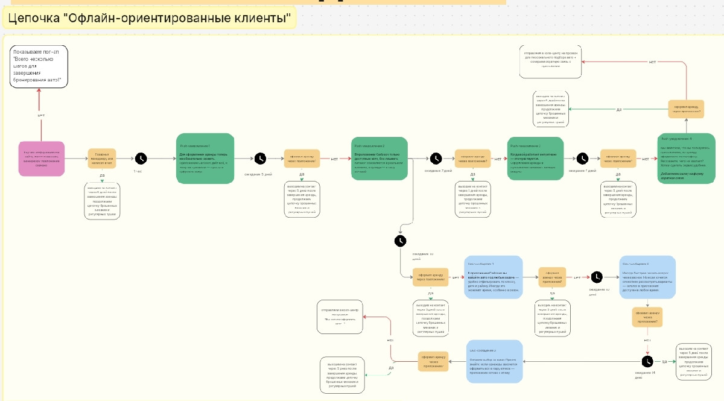The width and height of the screenshot is (724, 401).
Task: Click the clock icon labeled "1 час"
Action: (141, 159)
